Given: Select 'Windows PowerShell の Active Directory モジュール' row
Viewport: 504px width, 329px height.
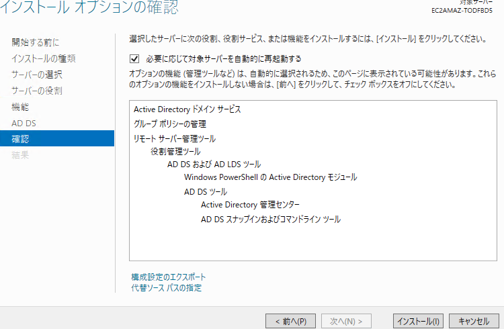Looking at the screenshot, I should point(270,177).
